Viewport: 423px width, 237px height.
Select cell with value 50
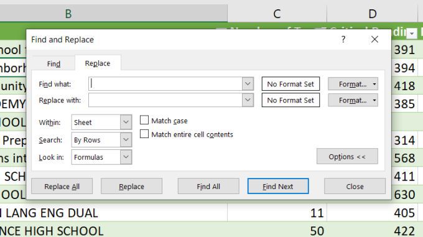[x=277, y=231]
